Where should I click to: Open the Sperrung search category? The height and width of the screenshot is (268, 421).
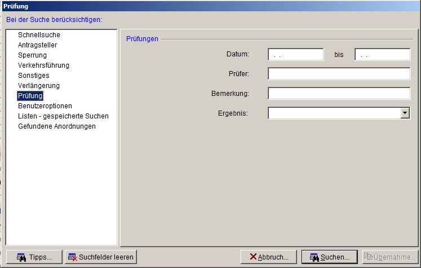click(x=32, y=55)
